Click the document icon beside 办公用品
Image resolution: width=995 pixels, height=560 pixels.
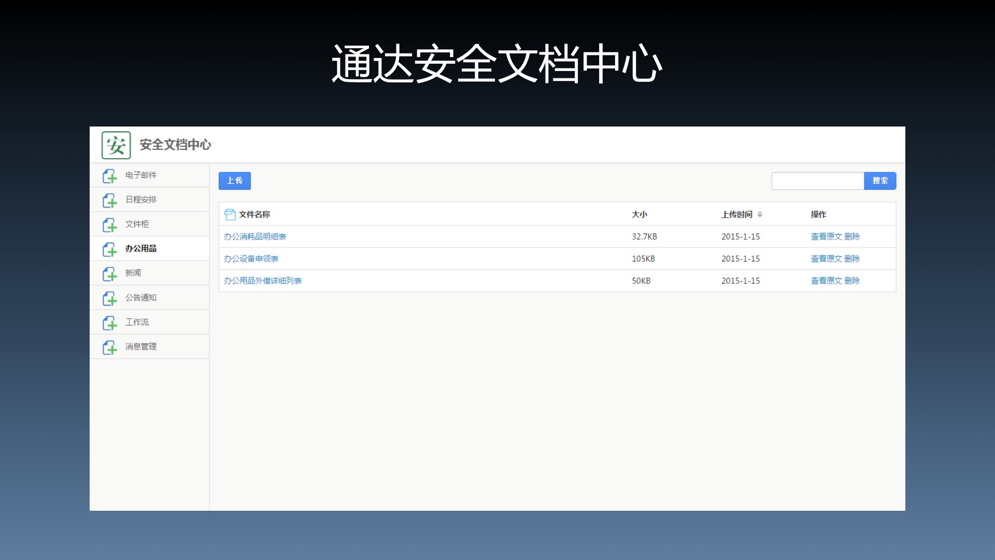click(109, 249)
